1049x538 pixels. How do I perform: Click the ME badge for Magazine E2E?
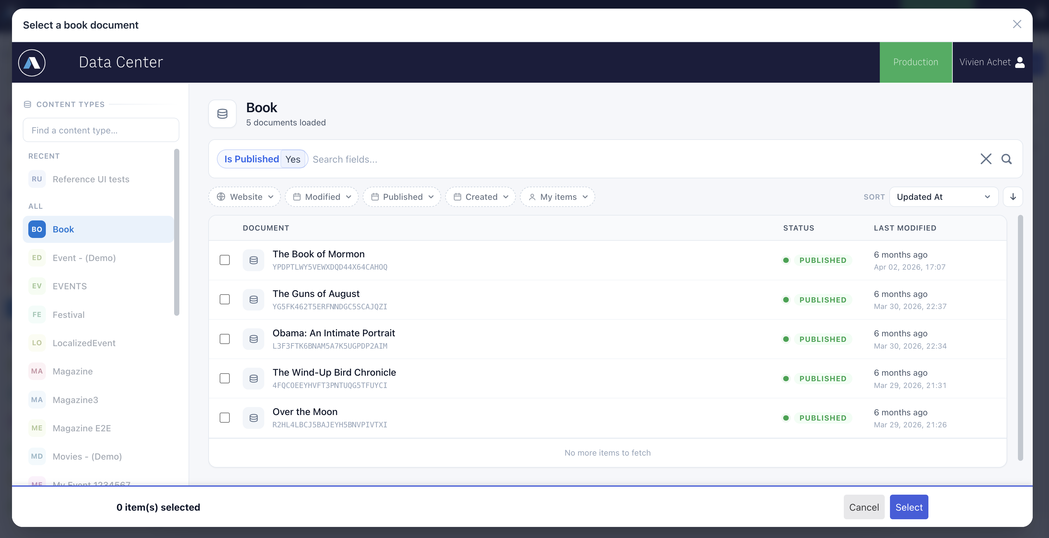[x=37, y=428]
